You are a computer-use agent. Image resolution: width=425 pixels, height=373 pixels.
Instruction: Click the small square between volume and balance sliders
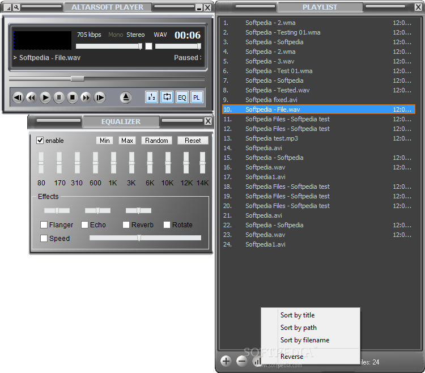point(148,46)
